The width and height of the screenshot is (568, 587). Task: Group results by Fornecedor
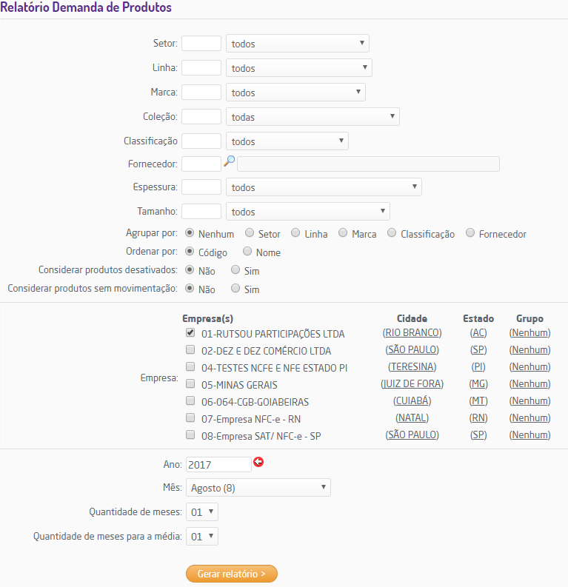pos(471,233)
